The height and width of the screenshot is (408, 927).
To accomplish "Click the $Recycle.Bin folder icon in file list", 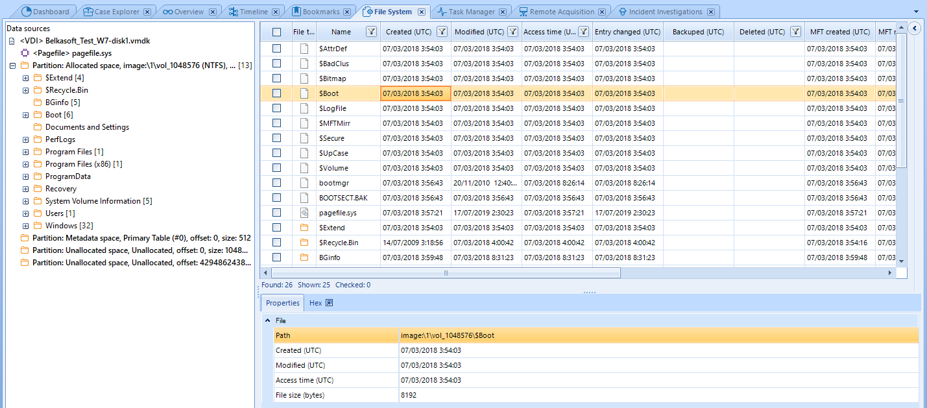I will (x=304, y=243).
